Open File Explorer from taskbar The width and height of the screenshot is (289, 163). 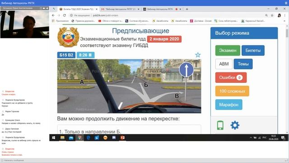coord(62,138)
